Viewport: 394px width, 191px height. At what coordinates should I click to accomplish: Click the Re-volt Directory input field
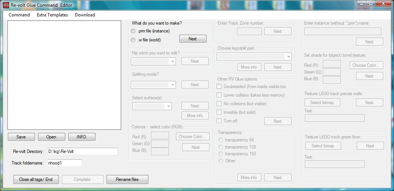click(82, 151)
